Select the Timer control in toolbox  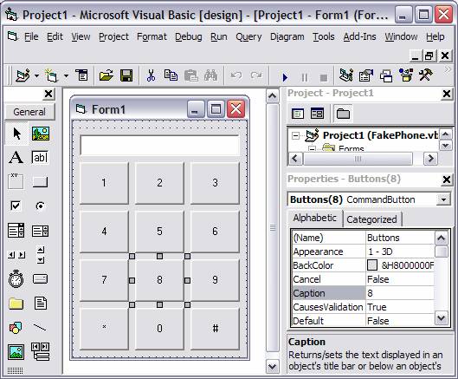16,279
